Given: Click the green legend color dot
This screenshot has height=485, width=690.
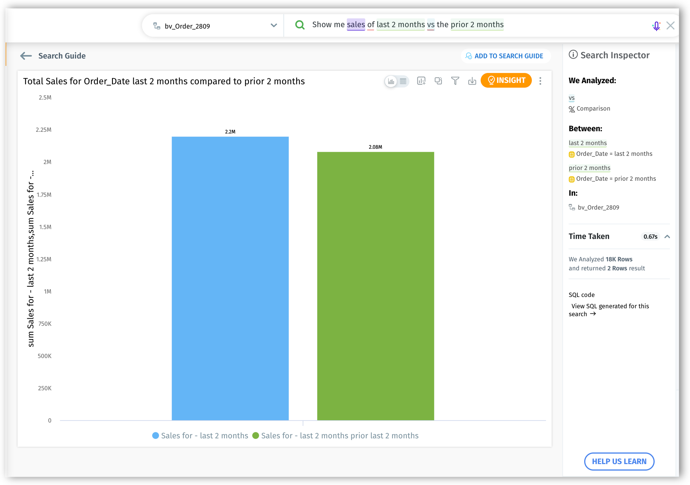Looking at the screenshot, I should tap(255, 435).
